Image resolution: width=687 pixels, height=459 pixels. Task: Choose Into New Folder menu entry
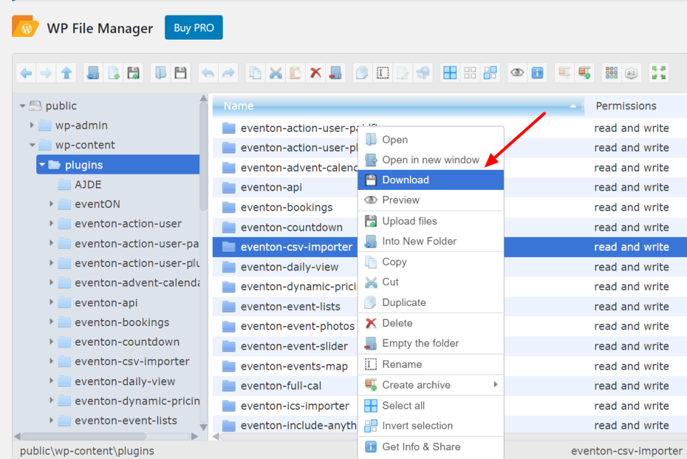[x=431, y=241]
